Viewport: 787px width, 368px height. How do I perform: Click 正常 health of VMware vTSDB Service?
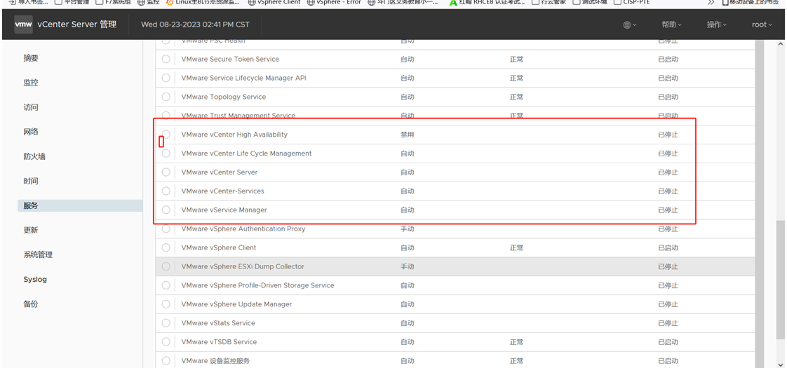tap(516, 342)
